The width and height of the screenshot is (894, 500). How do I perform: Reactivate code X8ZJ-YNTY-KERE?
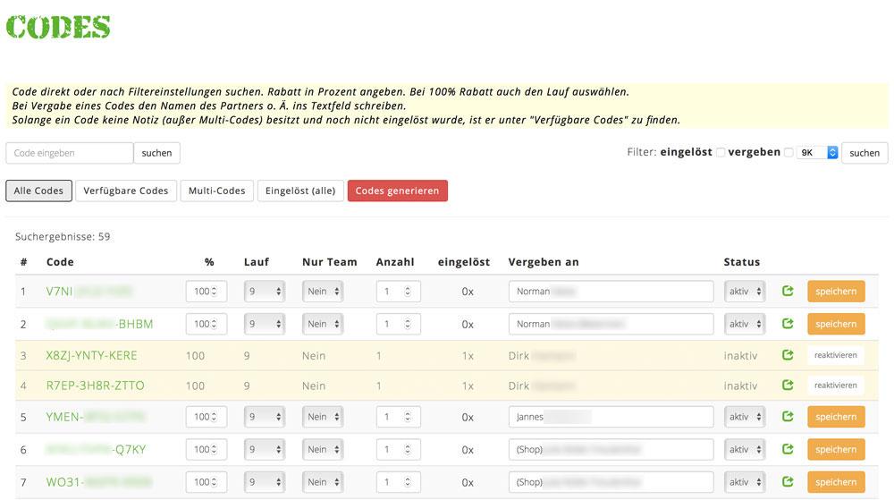(835, 355)
